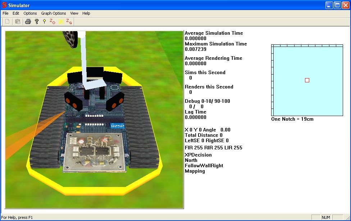Click the yellow starburst toolbar icon
This screenshot has height=221, width=351.
click(x=61, y=22)
